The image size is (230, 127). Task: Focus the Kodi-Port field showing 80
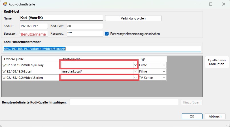(85, 26)
